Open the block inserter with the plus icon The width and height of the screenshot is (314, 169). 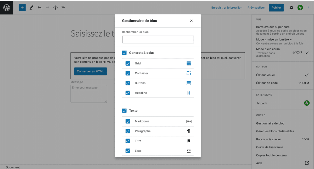coord(22,8)
